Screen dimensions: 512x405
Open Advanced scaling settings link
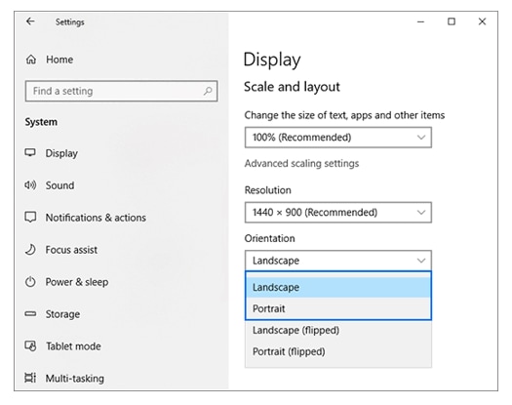301,163
